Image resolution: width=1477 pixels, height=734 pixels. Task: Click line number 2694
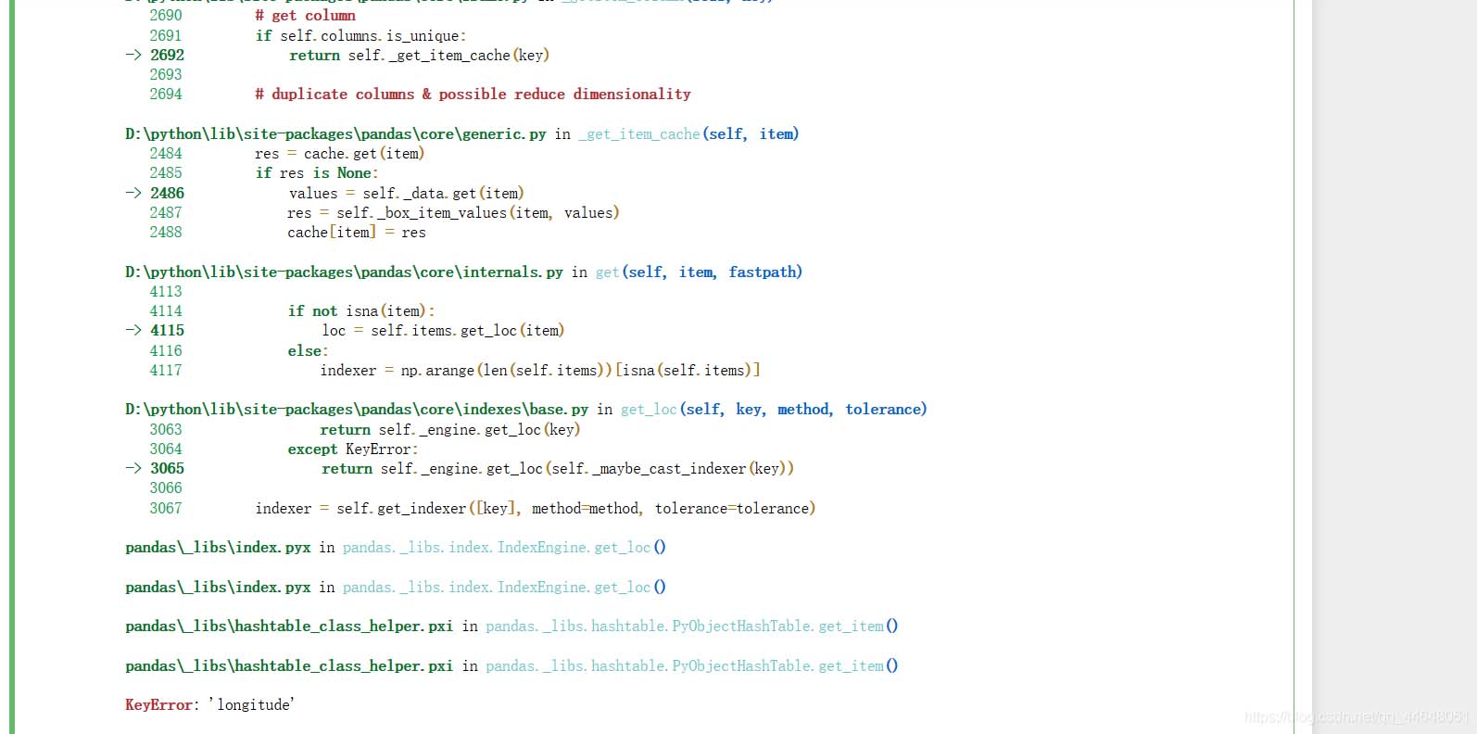click(166, 95)
